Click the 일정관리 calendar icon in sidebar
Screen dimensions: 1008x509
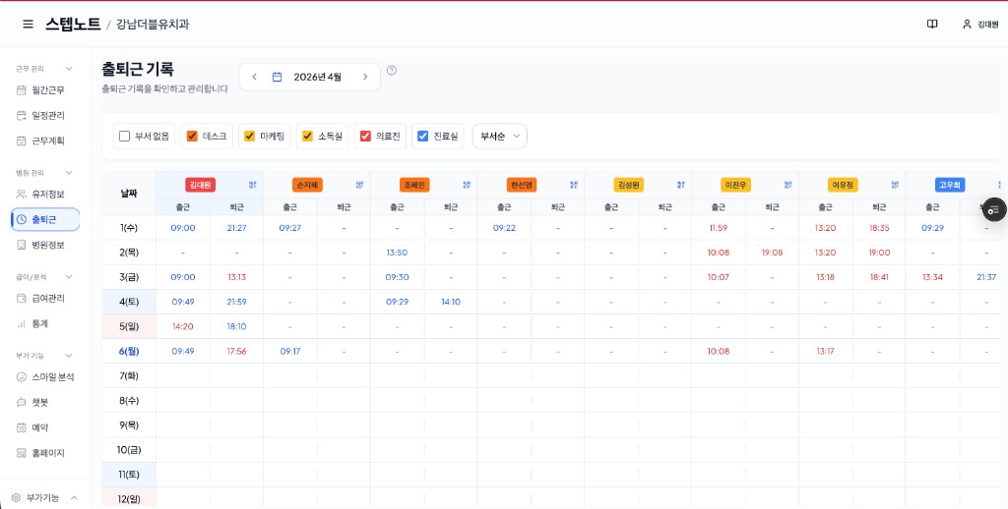22,116
